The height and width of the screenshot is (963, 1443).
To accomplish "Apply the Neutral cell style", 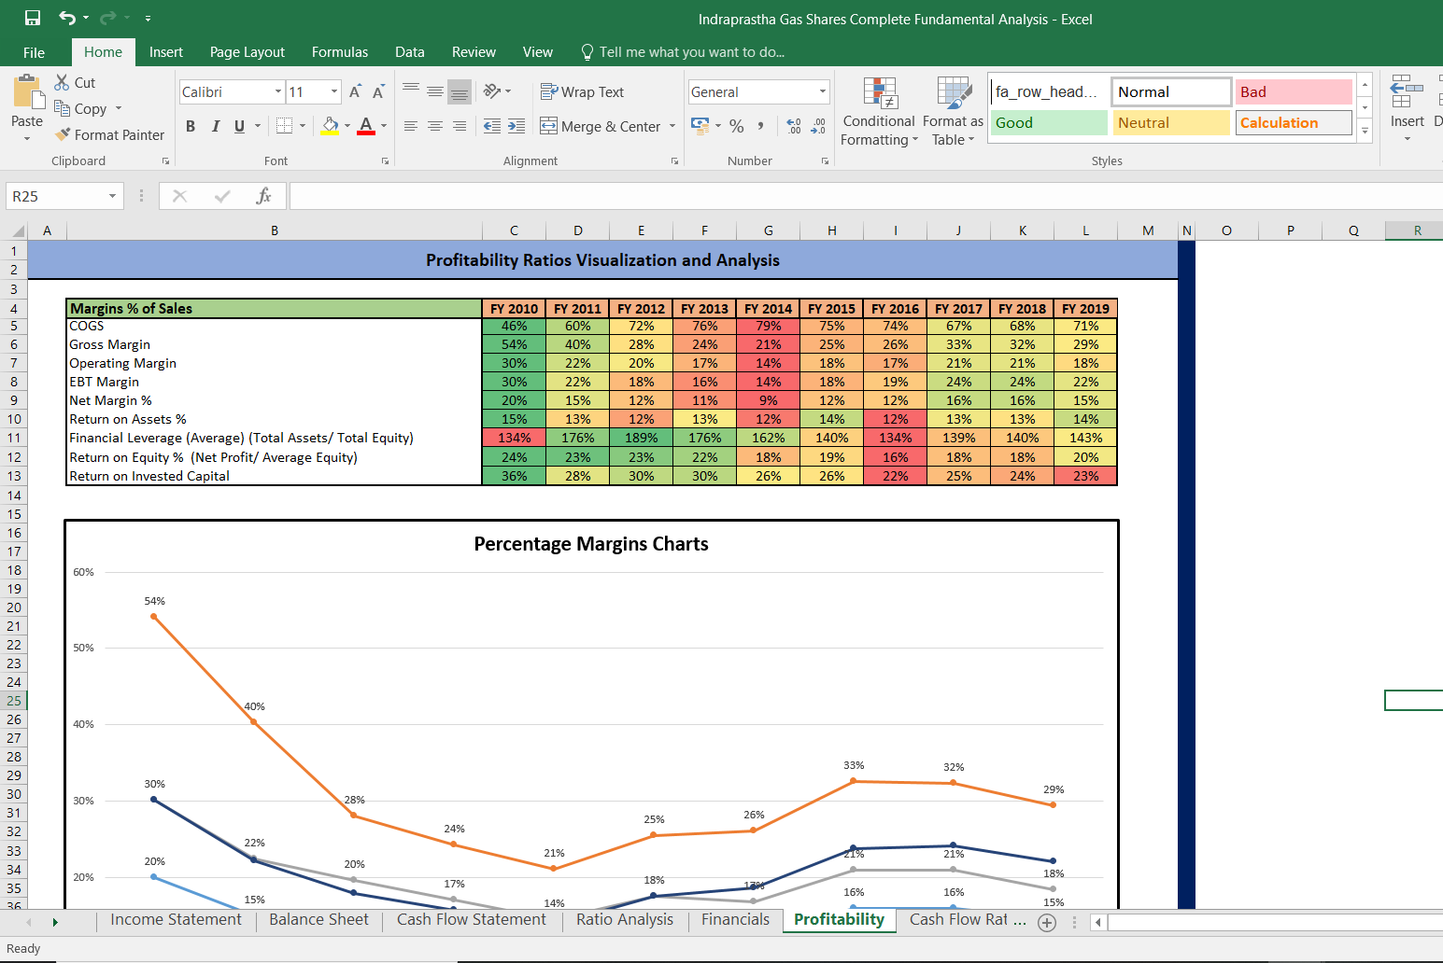I will tap(1171, 122).
